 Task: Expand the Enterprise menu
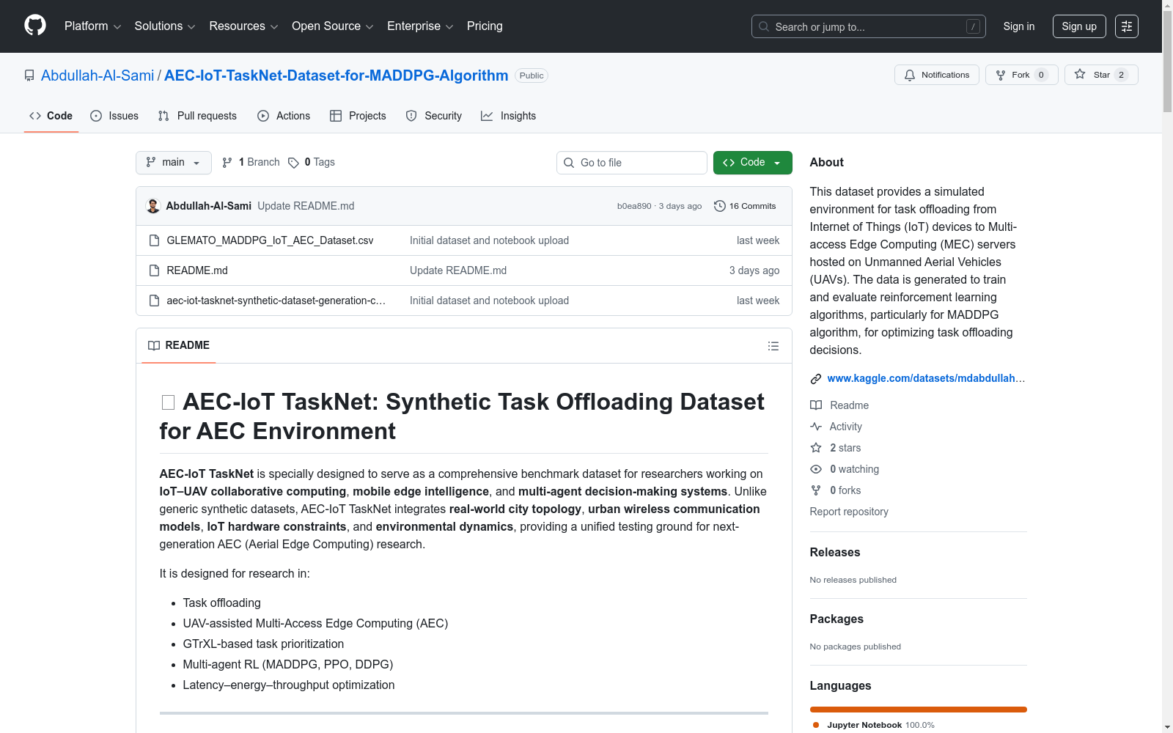click(x=420, y=26)
